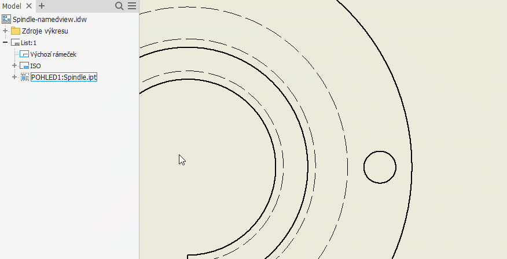The width and height of the screenshot is (507, 259).
Task: Select the Výchozí rámeček tree item
Action: 53,54
